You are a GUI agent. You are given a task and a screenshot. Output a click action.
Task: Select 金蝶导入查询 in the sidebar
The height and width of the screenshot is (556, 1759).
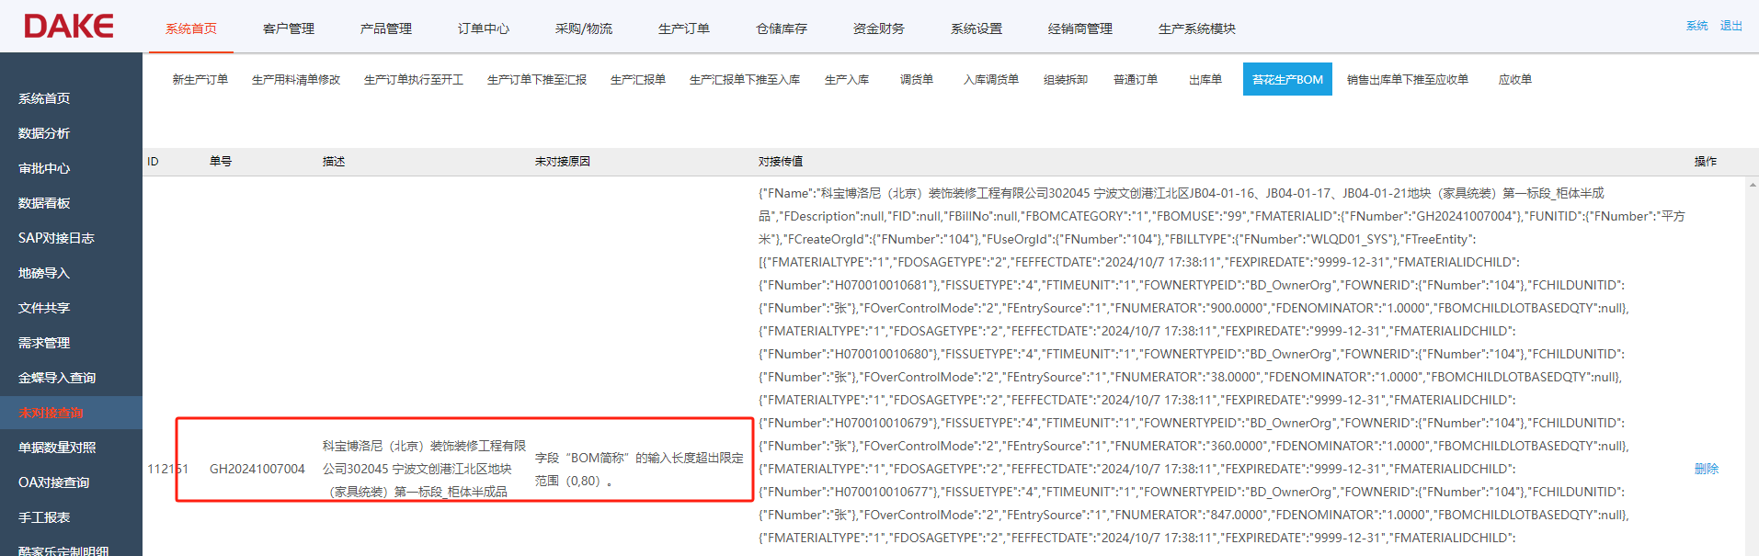pyautogui.click(x=57, y=378)
